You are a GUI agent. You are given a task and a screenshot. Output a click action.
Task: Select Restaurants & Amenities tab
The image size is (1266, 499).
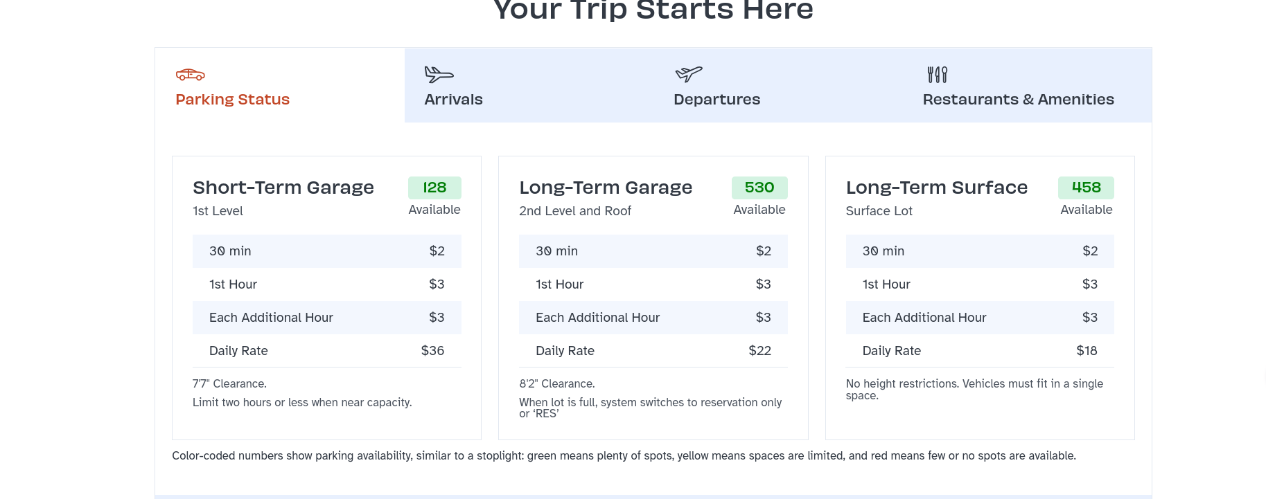click(1018, 100)
